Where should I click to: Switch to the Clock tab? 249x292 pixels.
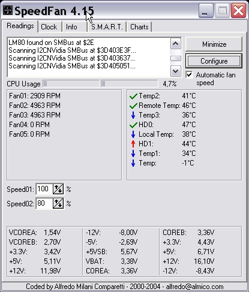click(49, 27)
